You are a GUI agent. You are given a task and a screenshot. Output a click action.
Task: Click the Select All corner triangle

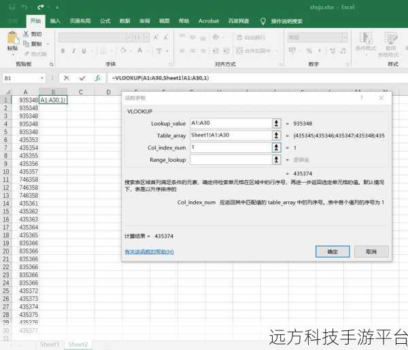pyautogui.click(x=8, y=92)
